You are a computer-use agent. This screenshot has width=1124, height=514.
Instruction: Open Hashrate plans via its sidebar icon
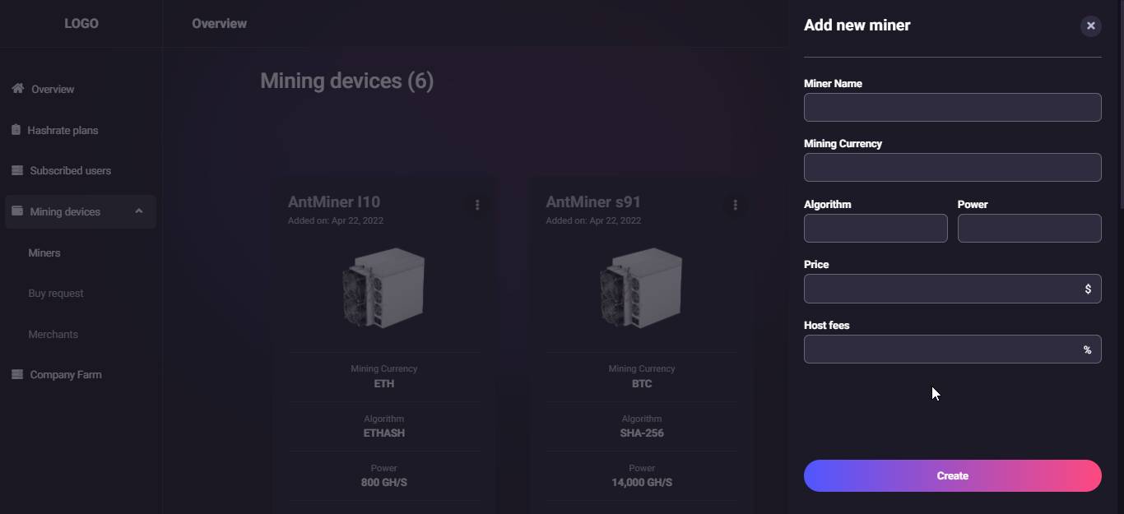(x=16, y=129)
